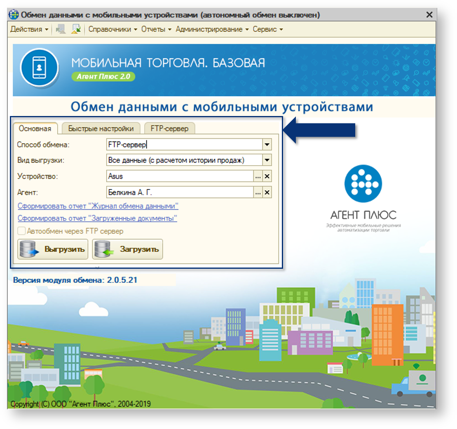
Task: Open the Администрирование menu
Action: 212,29
